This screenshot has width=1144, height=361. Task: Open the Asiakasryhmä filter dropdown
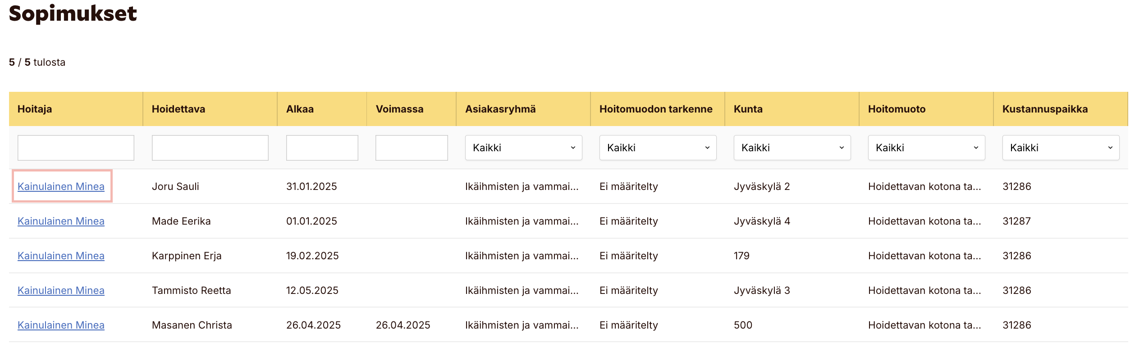click(523, 148)
